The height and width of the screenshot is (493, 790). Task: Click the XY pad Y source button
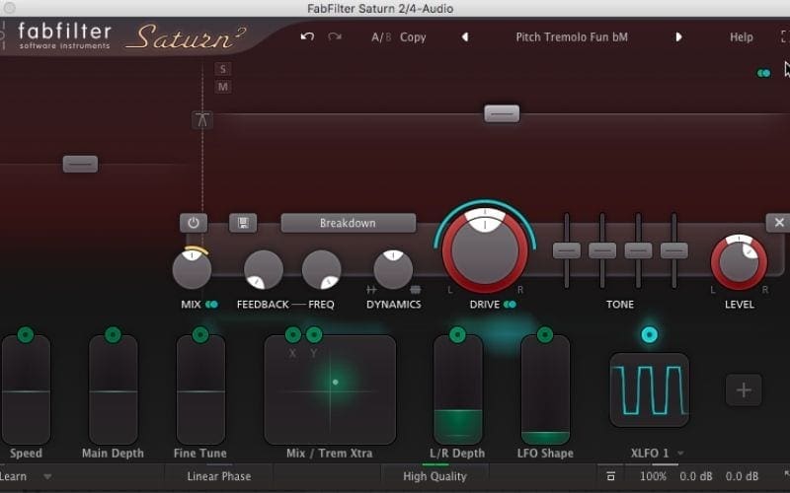point(314,334)
